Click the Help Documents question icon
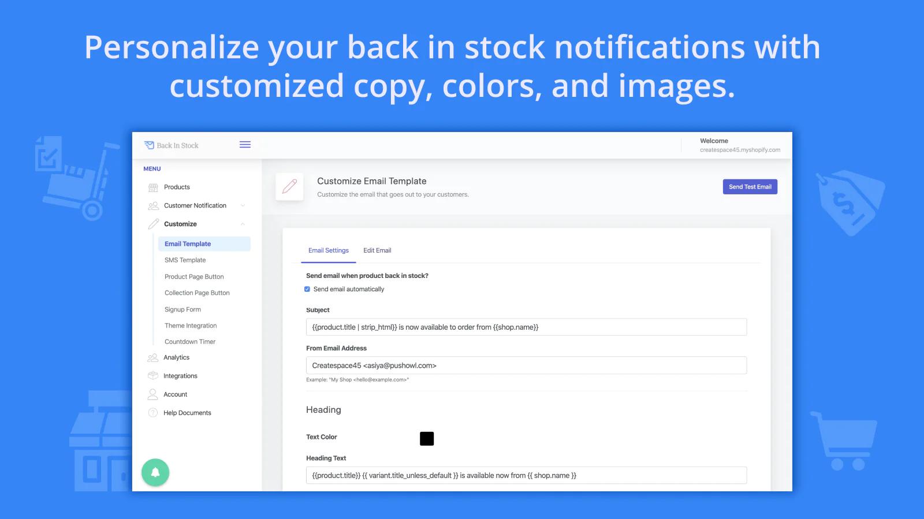 (x=153, y=413)
